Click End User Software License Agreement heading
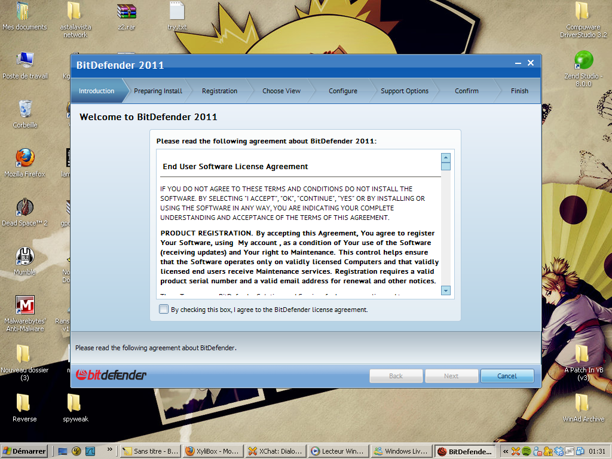612x459 pixels. (235, 167)
